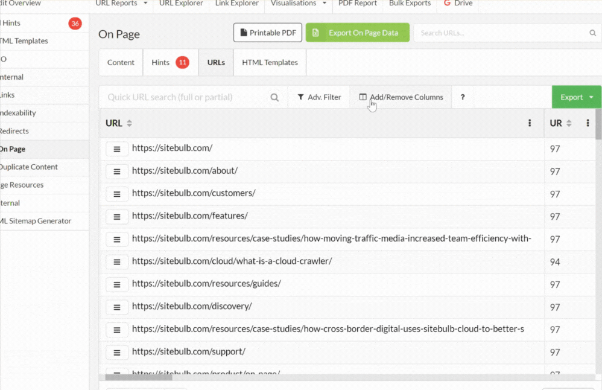Click the https://sitebulb.com/customers/ URL text
The image size is (602, 390).
[x=194, y=193]
